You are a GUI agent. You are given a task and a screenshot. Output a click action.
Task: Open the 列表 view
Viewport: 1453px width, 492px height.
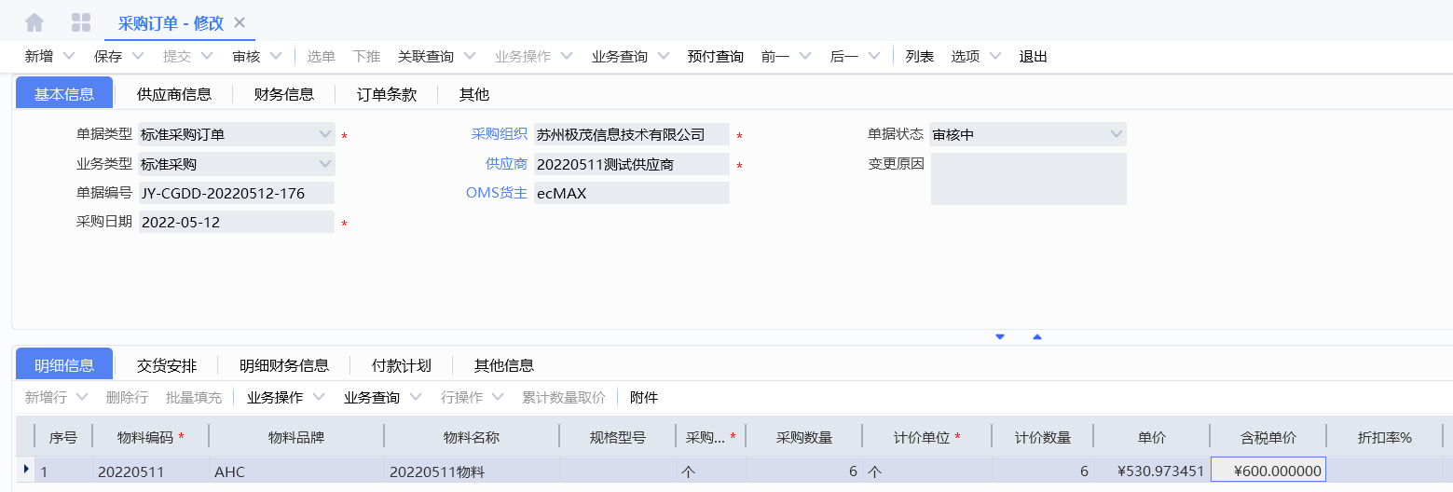point(920,57)
